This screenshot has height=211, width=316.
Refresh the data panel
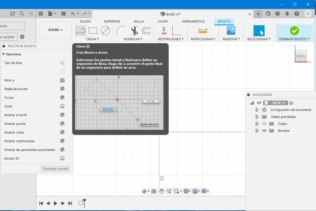(x=12, y=14)
